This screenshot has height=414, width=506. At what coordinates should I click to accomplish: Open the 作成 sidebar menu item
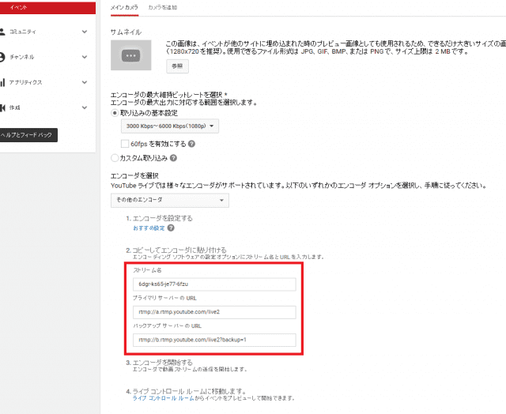tap(15, 107)
